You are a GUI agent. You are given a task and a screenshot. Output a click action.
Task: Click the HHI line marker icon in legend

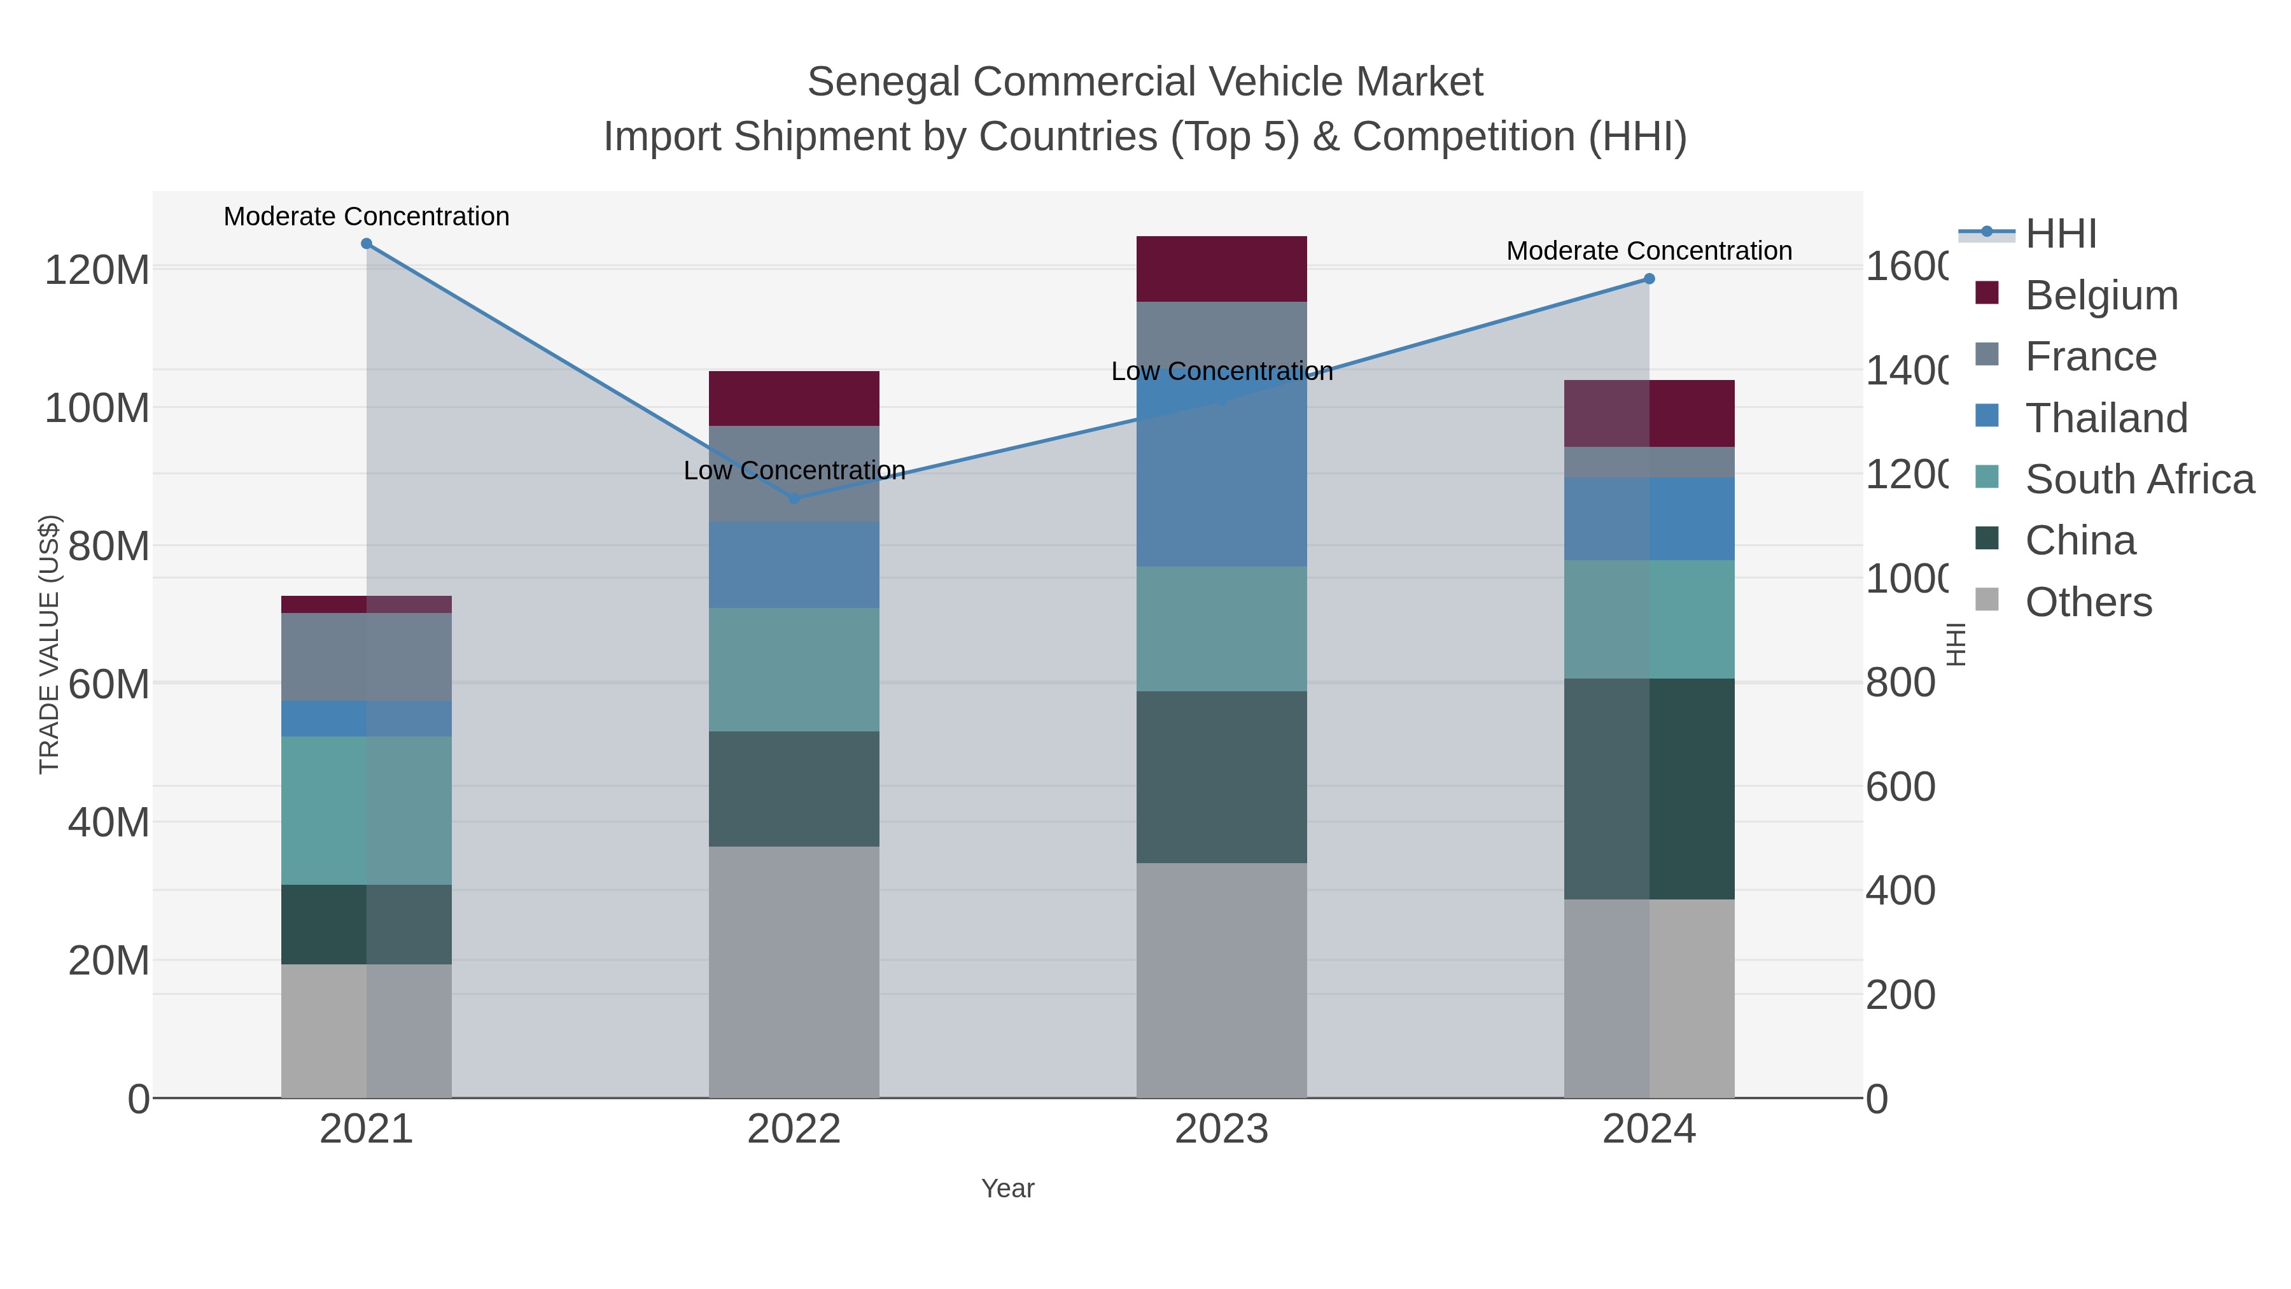coord(1987,232)
